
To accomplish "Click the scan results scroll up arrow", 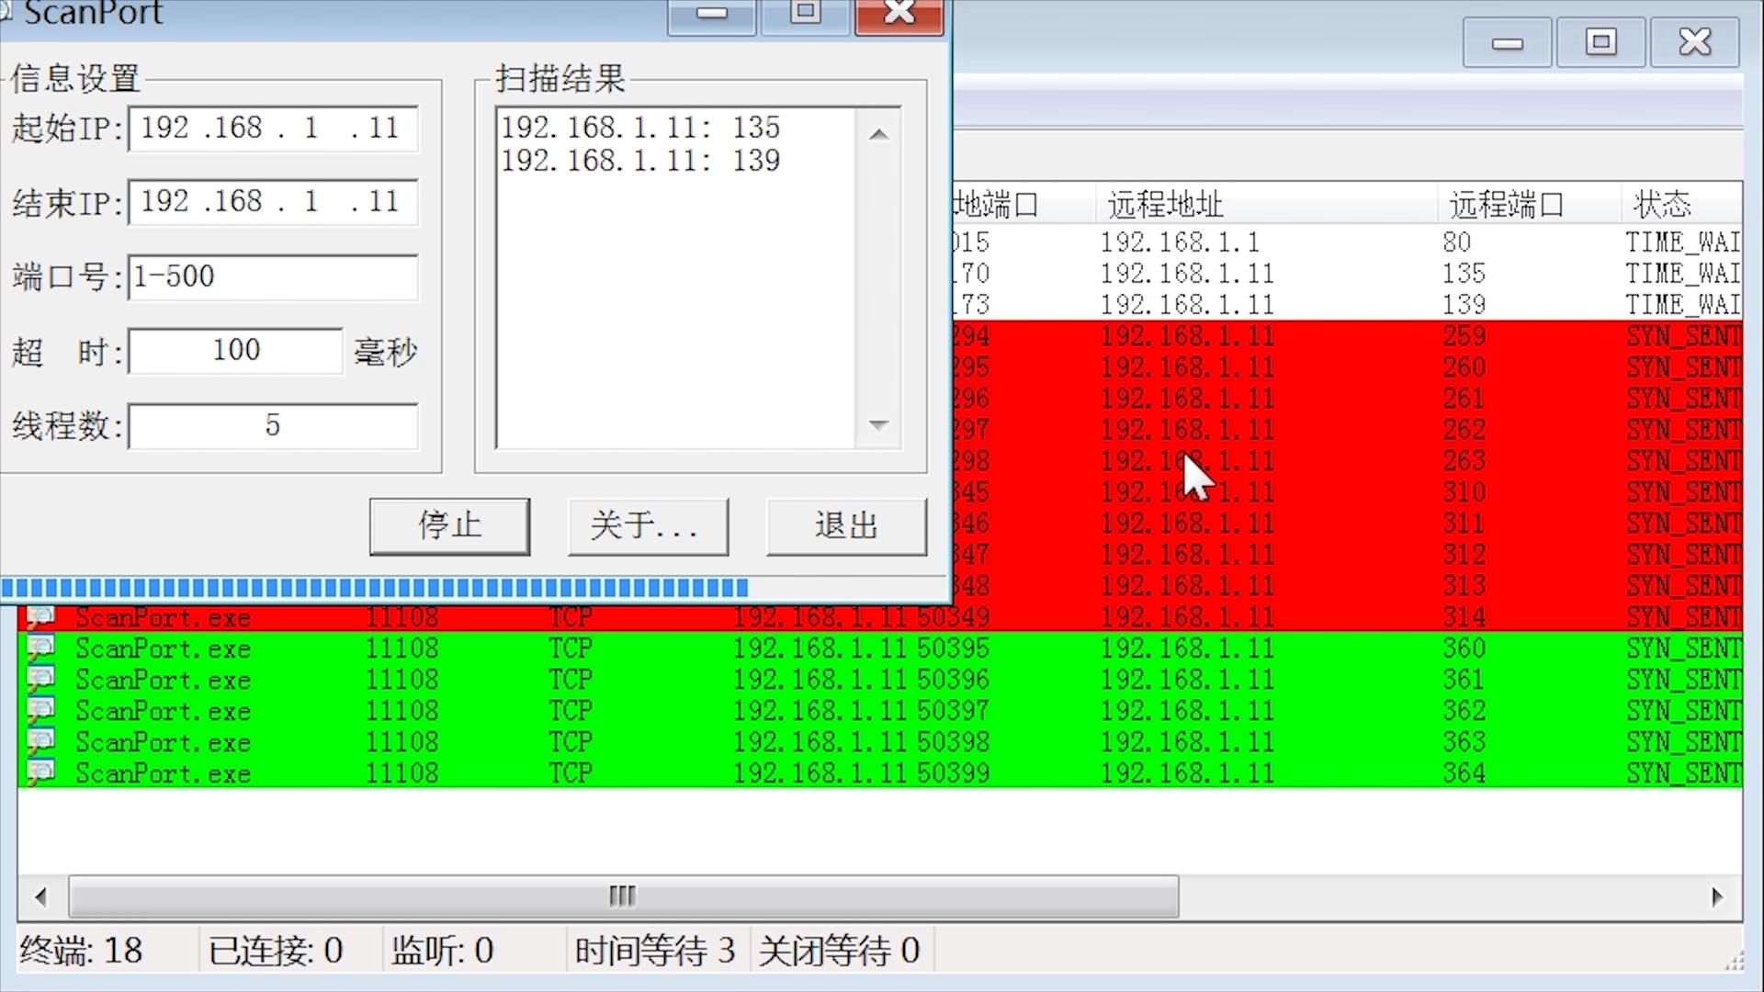I will pyautogui.click(x=878, y=134).
